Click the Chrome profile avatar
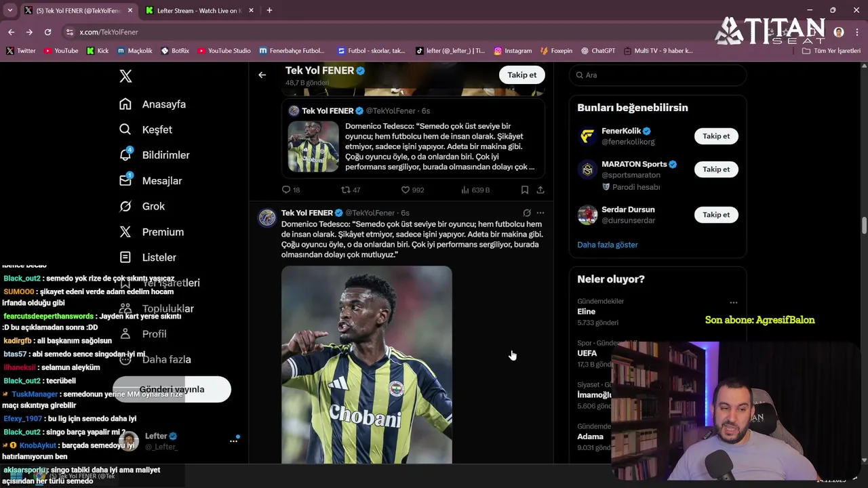The width and height of the screenshot is (868, 488). pos(839,32)
